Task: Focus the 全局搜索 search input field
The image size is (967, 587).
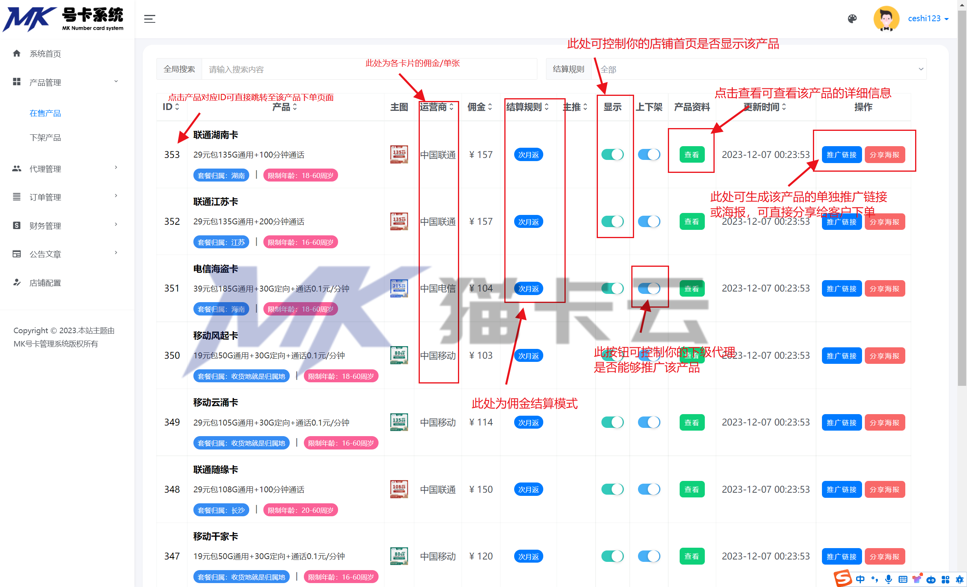Action: click(x=369, y=69)
